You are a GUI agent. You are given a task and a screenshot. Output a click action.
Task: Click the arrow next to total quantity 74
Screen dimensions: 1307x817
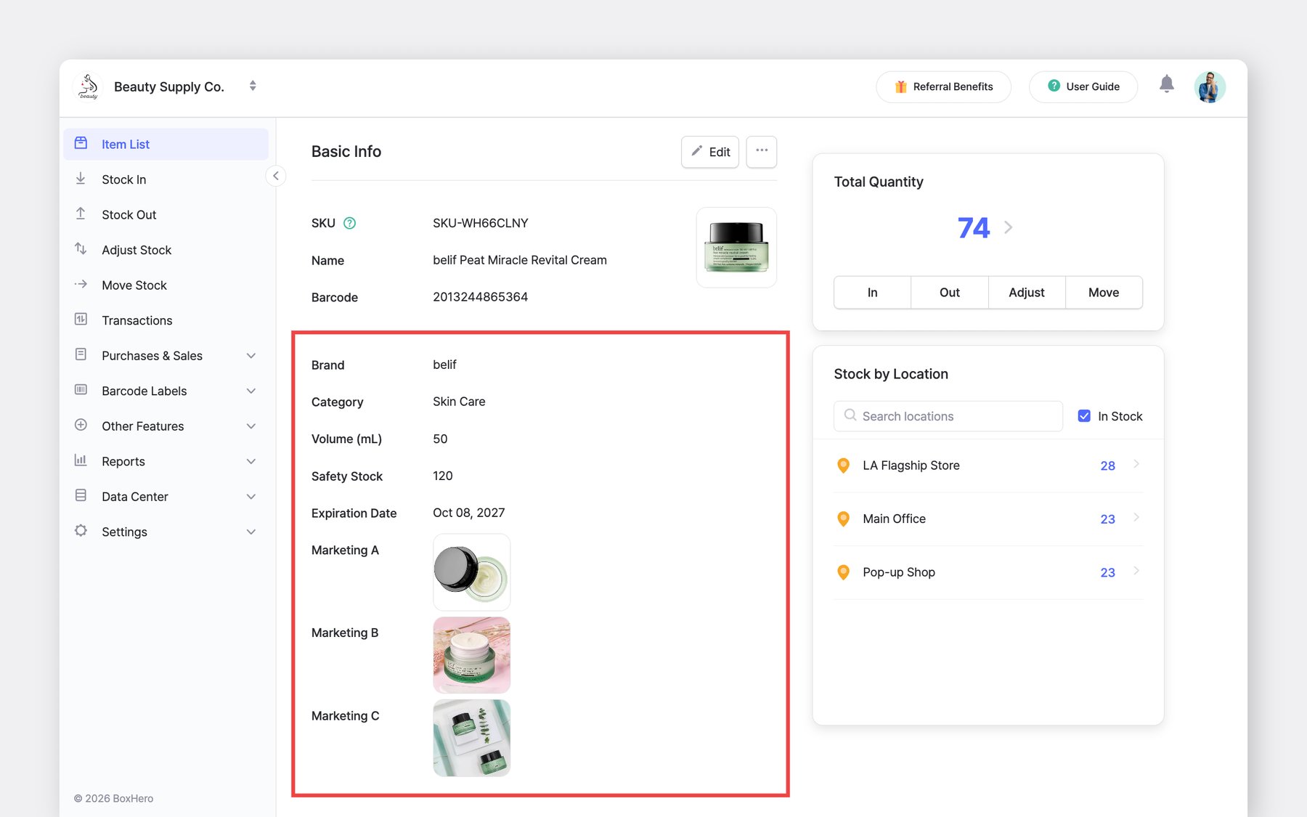[1008, 227]
